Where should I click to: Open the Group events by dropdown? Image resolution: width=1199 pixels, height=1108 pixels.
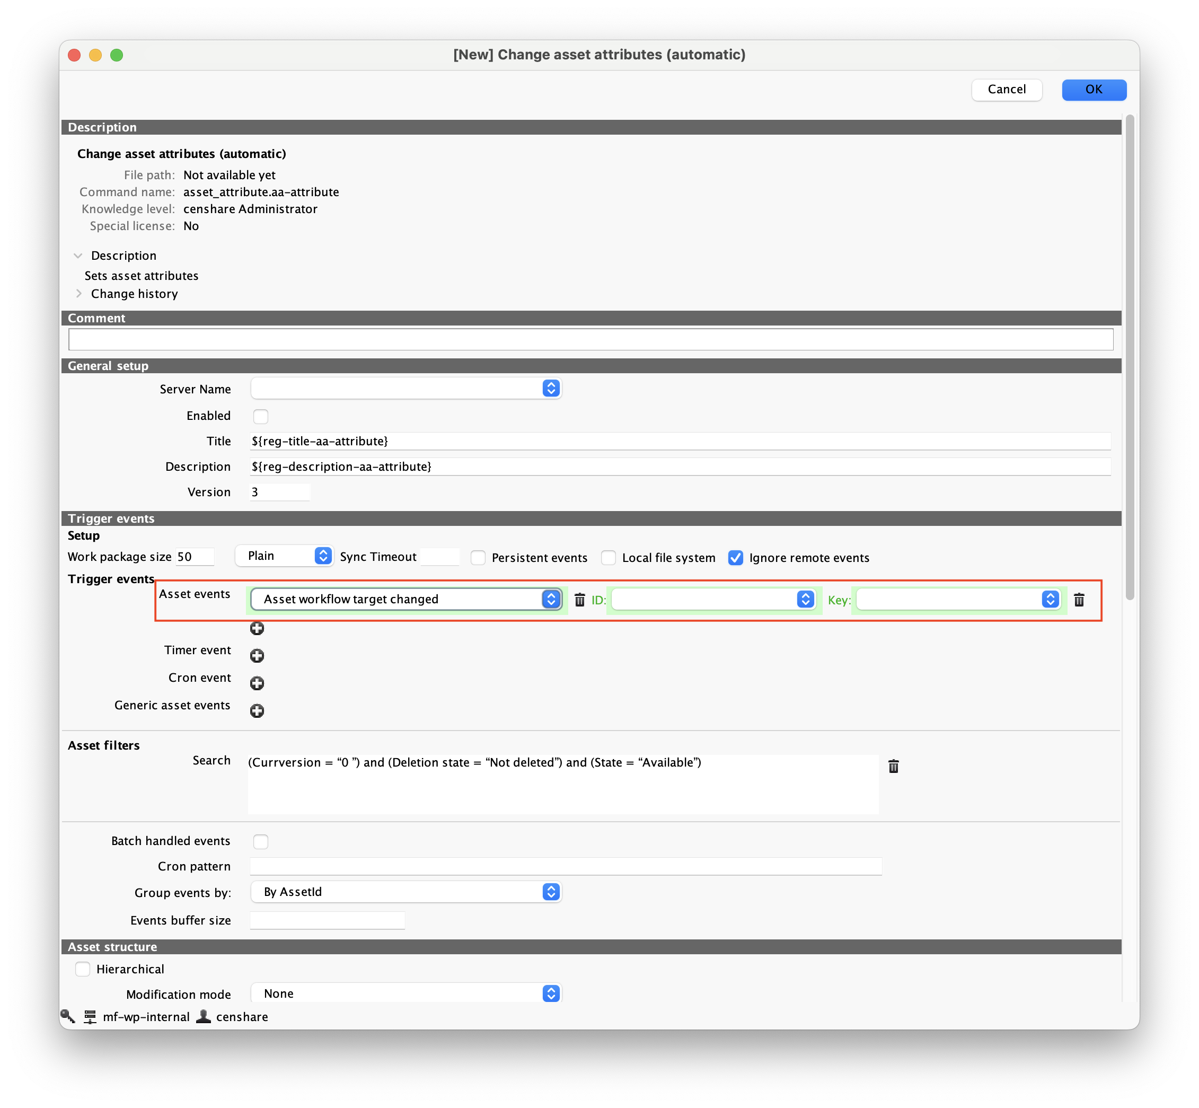[x=407, y=892]
